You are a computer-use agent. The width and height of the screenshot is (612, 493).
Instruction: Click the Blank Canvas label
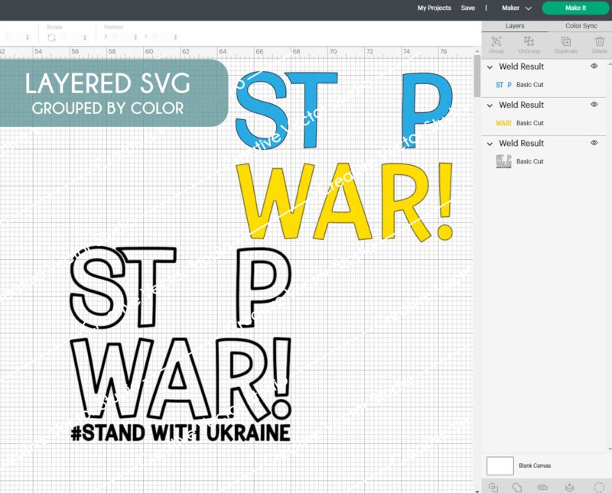click(x=535, y=465)
